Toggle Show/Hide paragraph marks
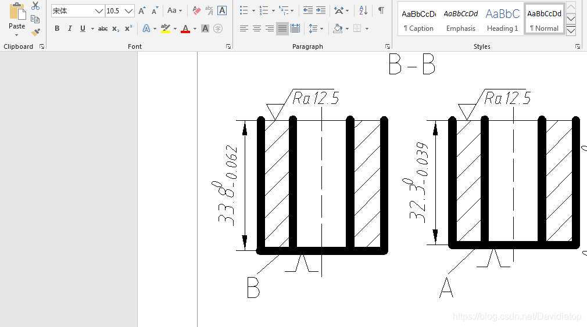Image resolution: width=587 pixels, height=327 pixels. point(381,10)
